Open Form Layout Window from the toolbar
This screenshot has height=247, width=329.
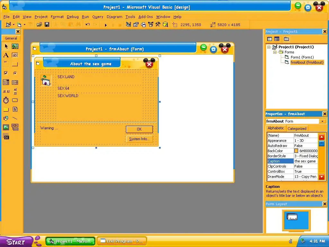(143, 24)
